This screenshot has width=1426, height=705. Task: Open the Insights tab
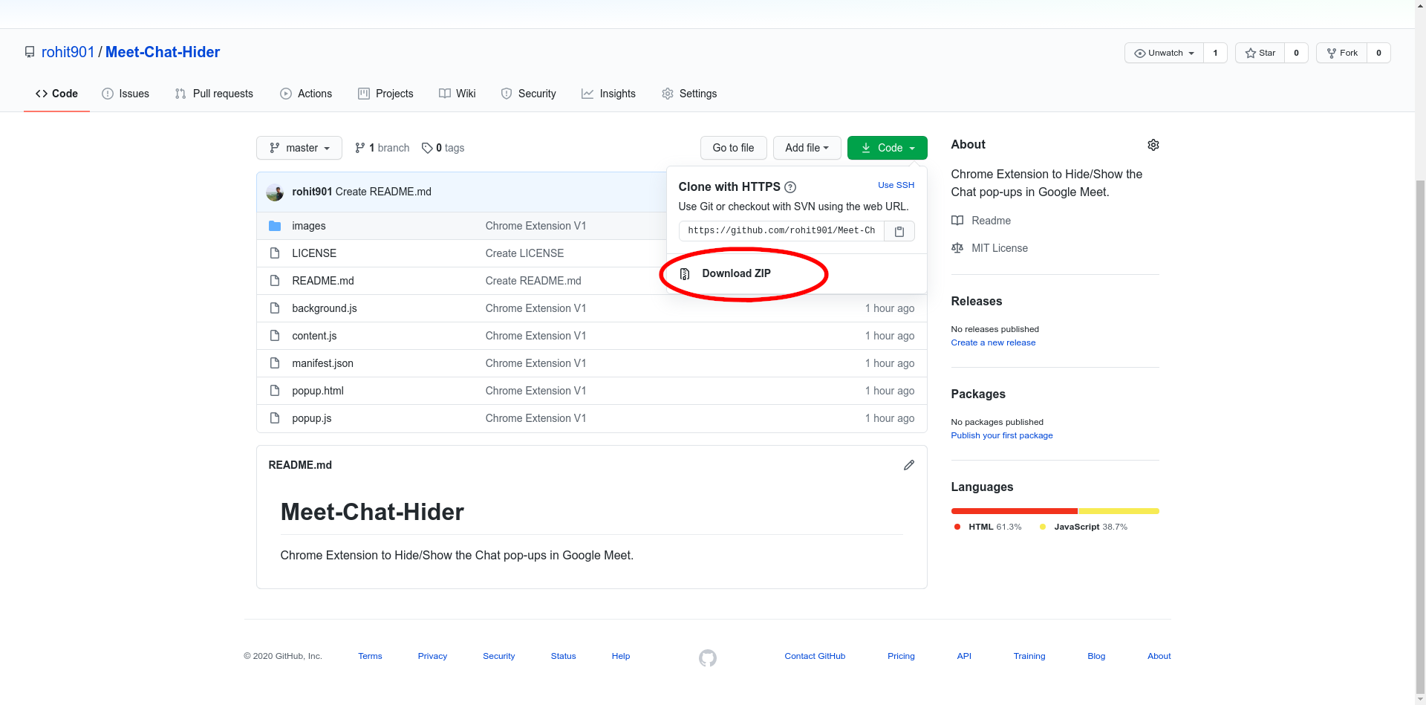click(608, 94)
